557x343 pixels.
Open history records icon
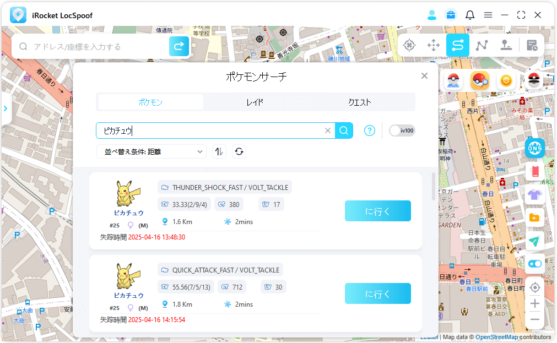532,45
